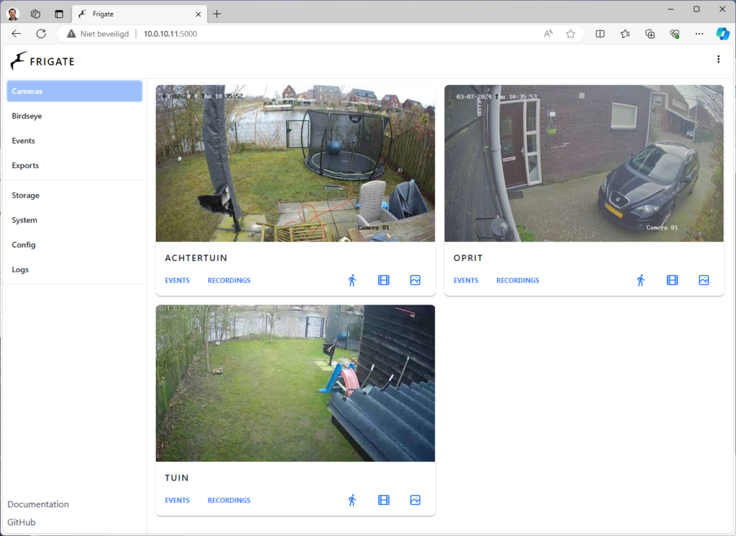
Task: Open Birdseye view in sidebar
Action: (x=27, y=116)
